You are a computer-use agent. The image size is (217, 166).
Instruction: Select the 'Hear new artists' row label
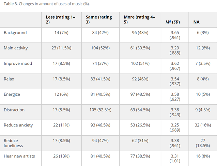tap(19, 156)
